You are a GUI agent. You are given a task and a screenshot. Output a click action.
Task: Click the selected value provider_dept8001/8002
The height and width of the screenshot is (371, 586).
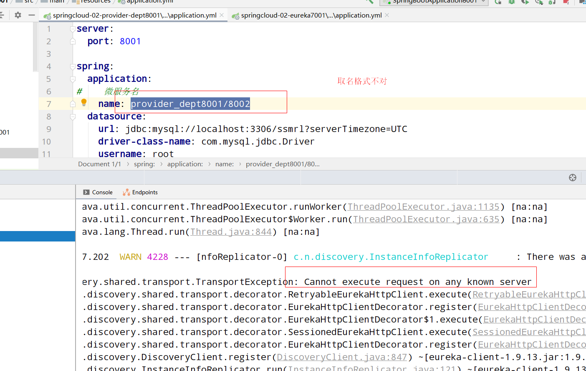tap(190, 104)
